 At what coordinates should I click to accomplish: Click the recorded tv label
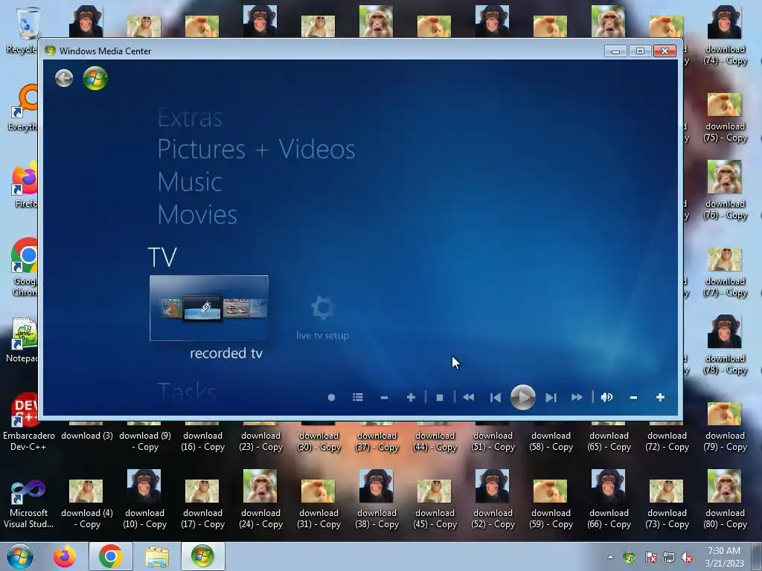pos(226,353)
